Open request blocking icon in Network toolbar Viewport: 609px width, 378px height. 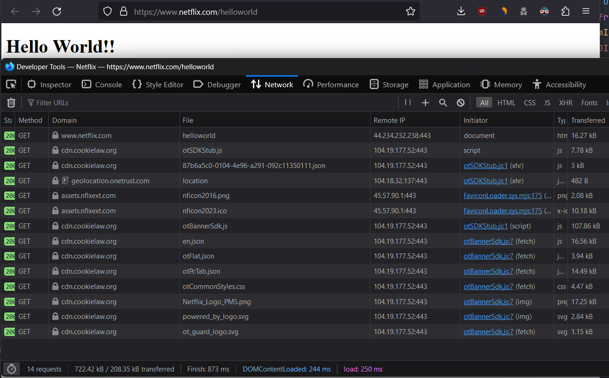461,102
